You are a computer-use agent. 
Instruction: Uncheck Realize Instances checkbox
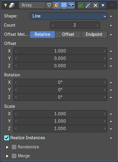tap(7, 138)
